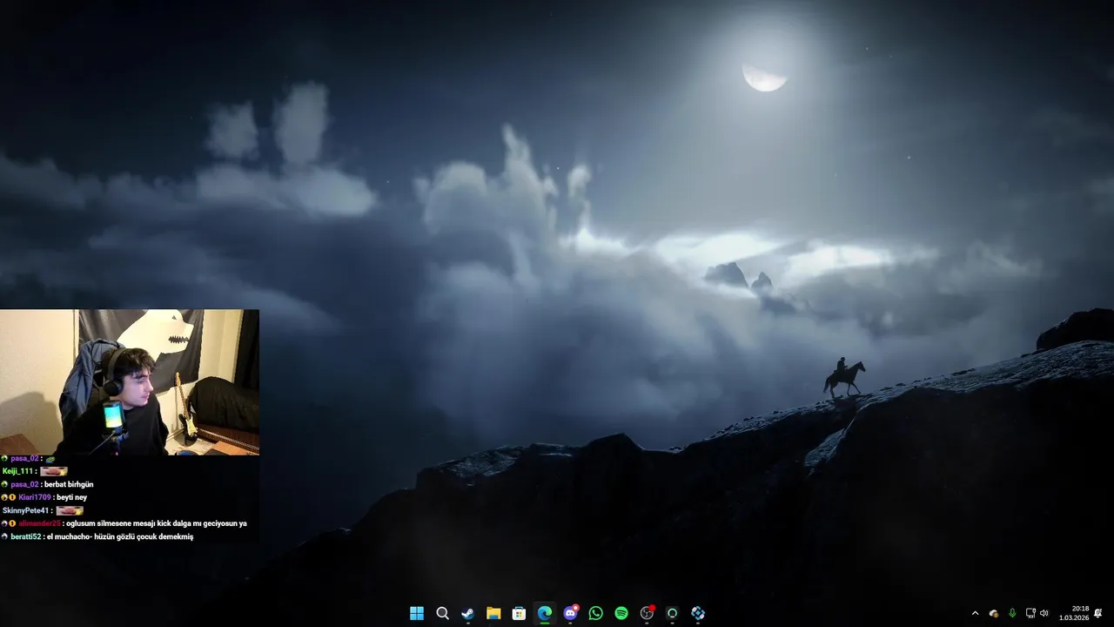Open Discord from the taskbar
This screenshot has width=1114, height=627.
(x=570, y=613)
